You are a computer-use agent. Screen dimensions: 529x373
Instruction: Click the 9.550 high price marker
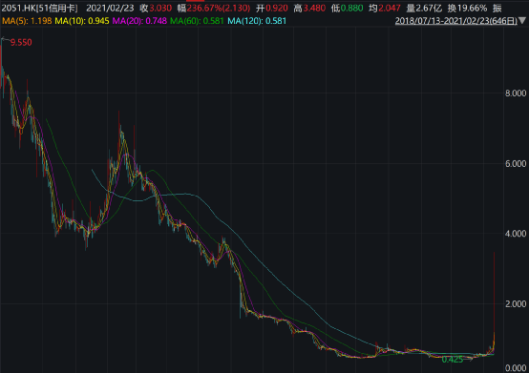coord(21,43)
